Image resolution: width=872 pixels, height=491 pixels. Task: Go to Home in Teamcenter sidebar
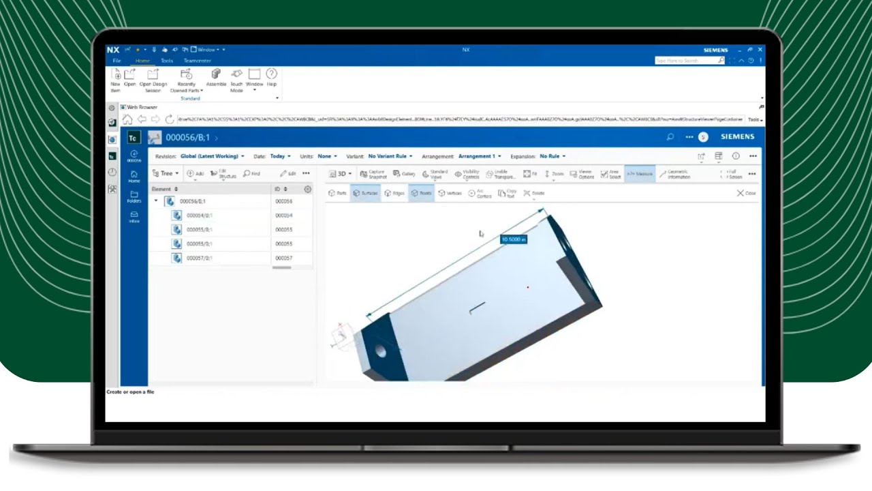coord(134,177)
